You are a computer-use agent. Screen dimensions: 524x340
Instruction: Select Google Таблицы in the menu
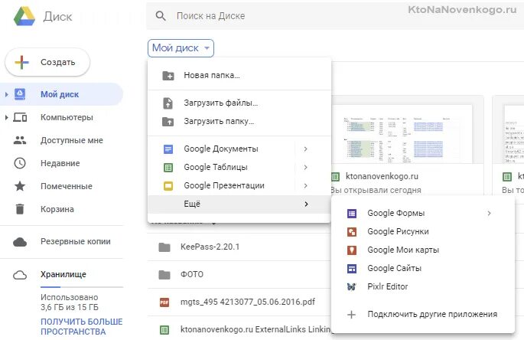[x=216, y=167]
